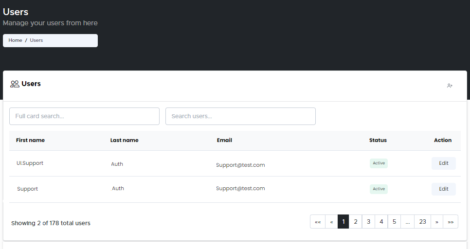Go to next page using right arrow
470x249 pixels.
click(x=436, y=222)
